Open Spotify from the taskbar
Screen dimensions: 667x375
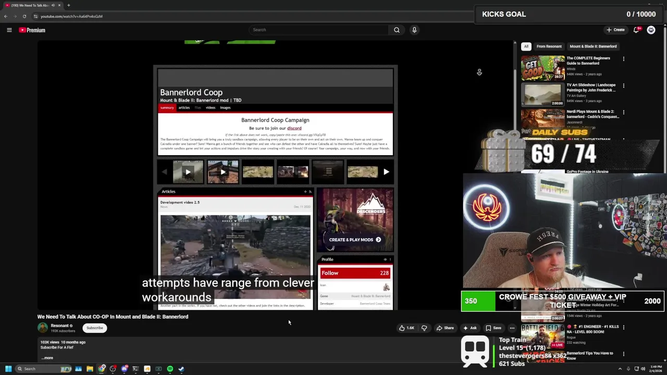coord(170,369)
